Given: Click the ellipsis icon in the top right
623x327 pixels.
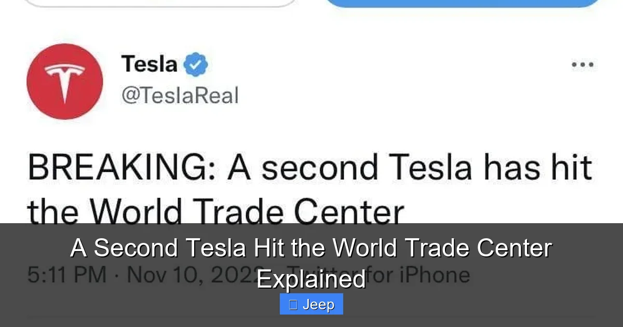Looking at the screenshot, I should pyautogui.click(x=583, y=64).
